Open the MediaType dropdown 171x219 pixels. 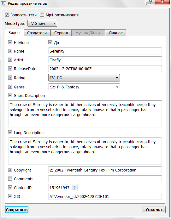click(x=42, y=23)
